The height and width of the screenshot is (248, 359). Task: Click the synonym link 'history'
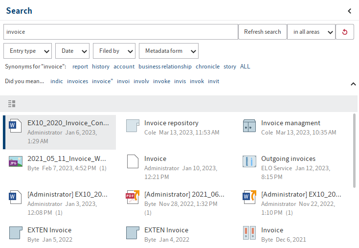pyautogui.click(x=101, y=67)
